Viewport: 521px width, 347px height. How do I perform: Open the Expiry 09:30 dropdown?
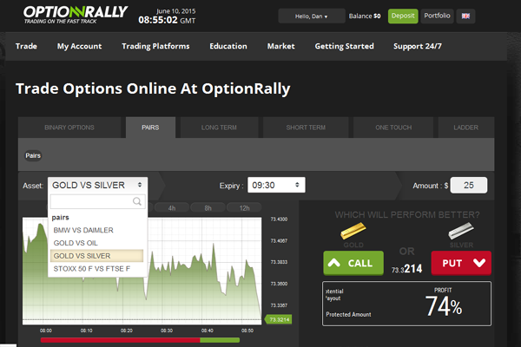[x=276, y=185]
